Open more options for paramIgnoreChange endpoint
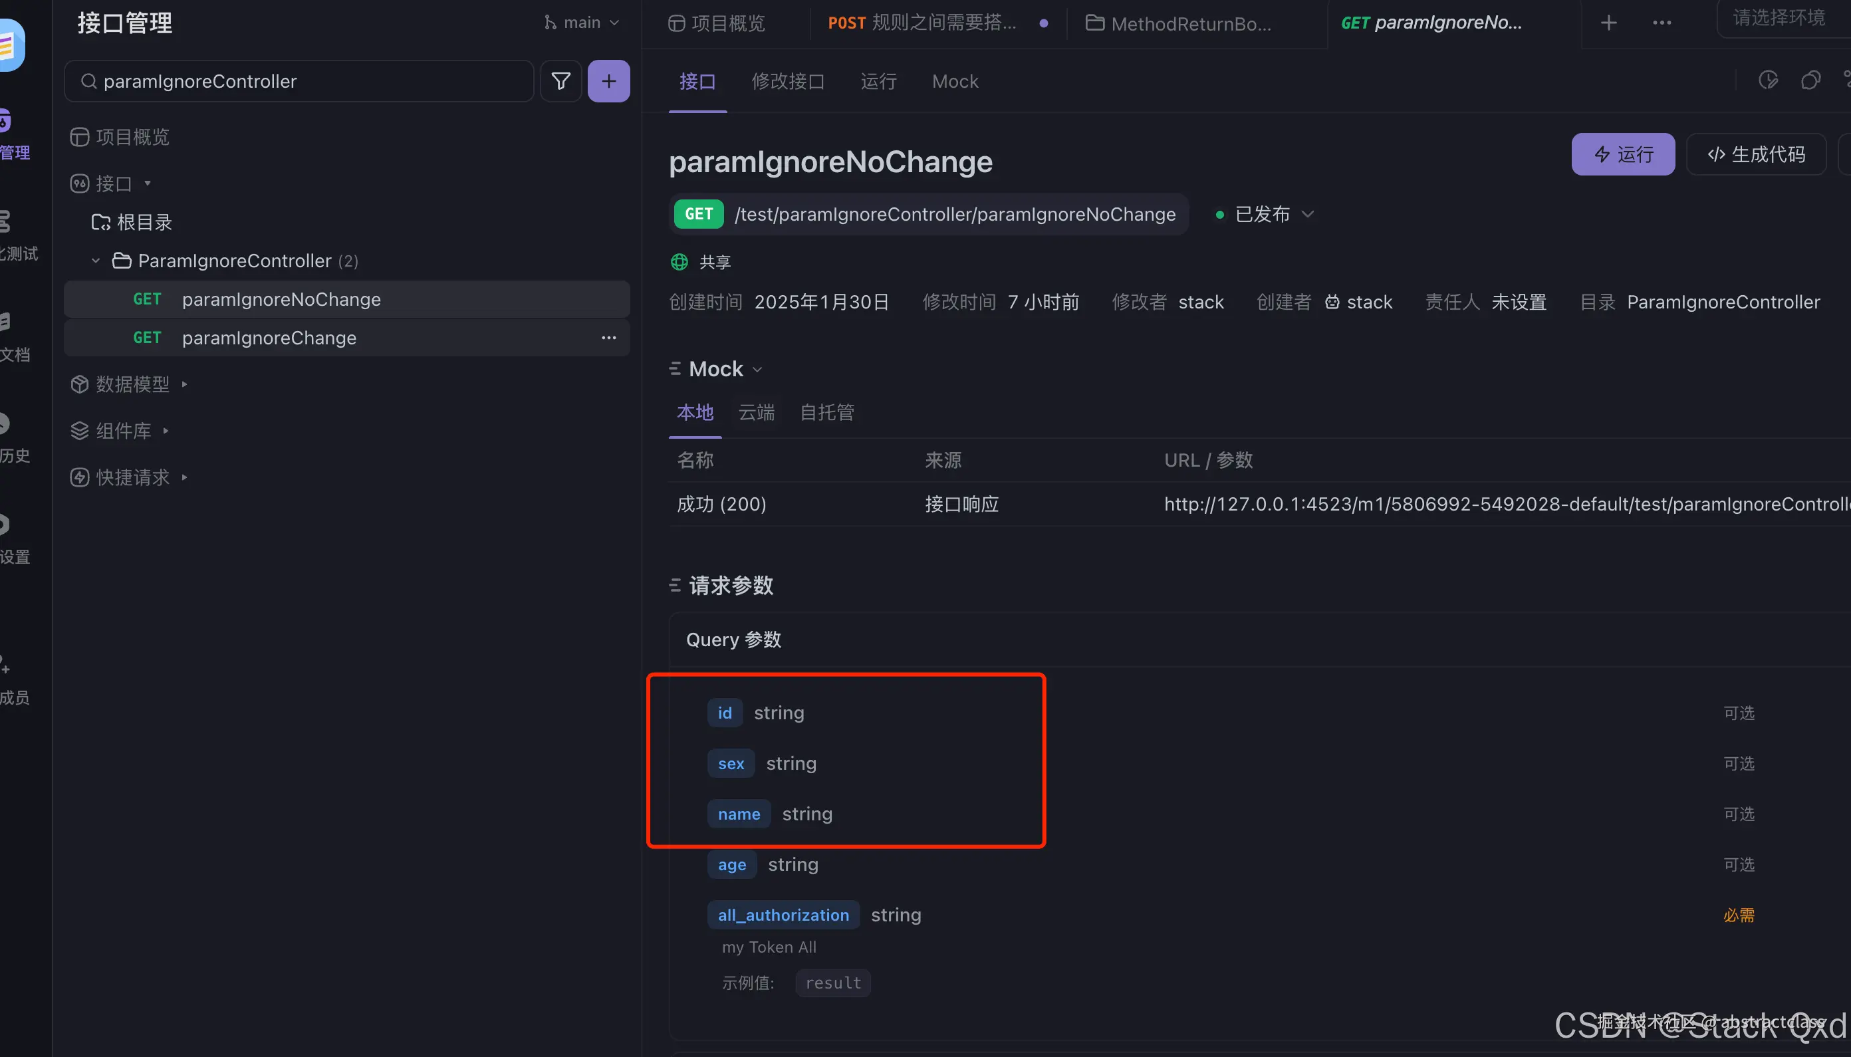The image size is (1851, 1057). tap(608, 338)
